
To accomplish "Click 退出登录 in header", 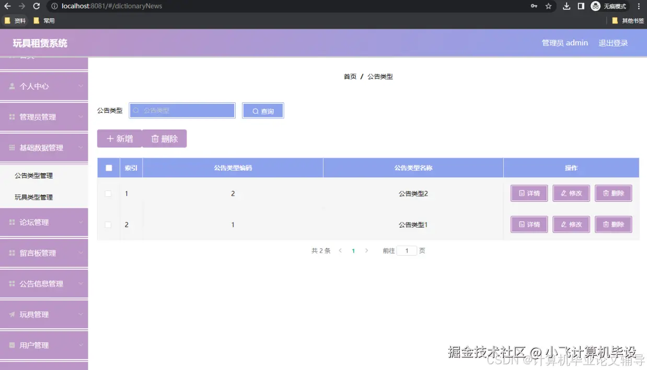I will tap(613, 43).
